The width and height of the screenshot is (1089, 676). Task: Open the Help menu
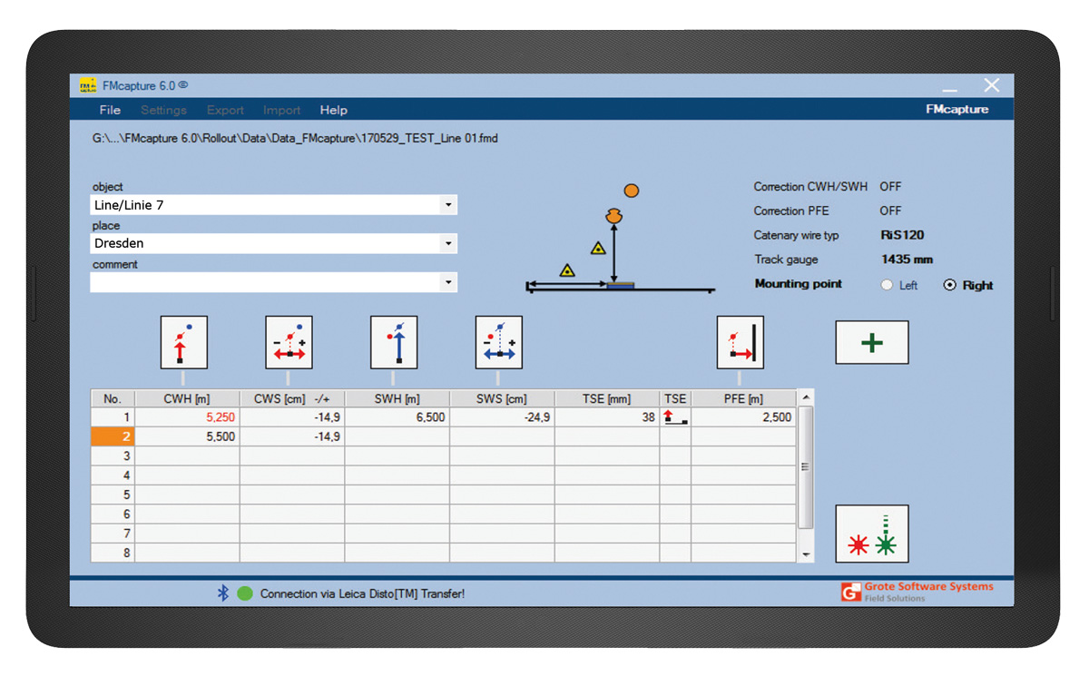(x=333, y=110)
